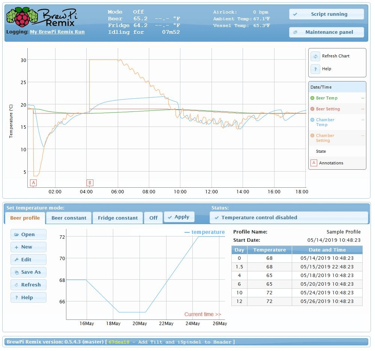
Task: Toggle Chamber Setting series in legend
Action: coord(325,138)
